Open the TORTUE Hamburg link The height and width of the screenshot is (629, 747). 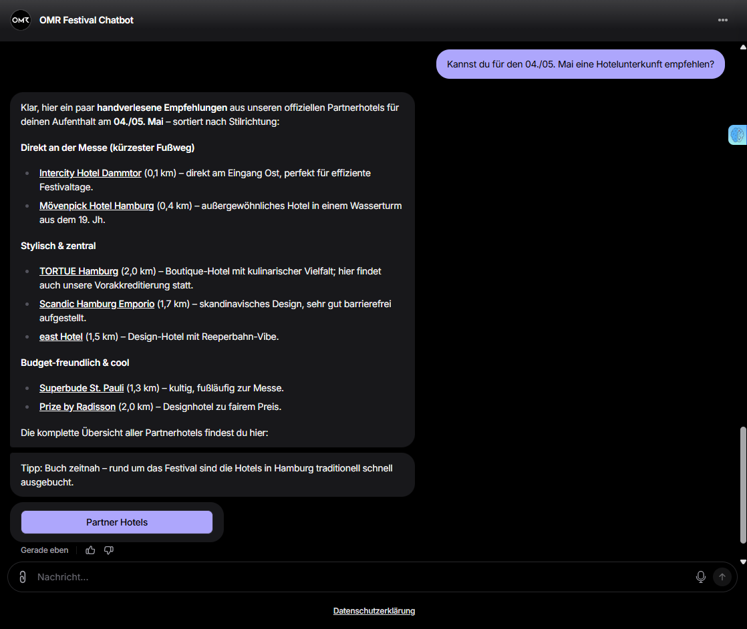click(x=79, y=271)
